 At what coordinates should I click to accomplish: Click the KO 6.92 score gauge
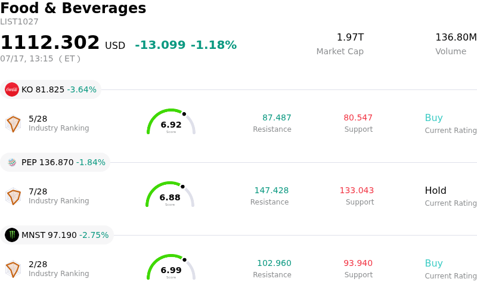pyautogui.click(x=171, y=122)
